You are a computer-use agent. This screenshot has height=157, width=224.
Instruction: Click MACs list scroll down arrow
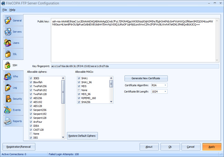(x=111, y=102)
